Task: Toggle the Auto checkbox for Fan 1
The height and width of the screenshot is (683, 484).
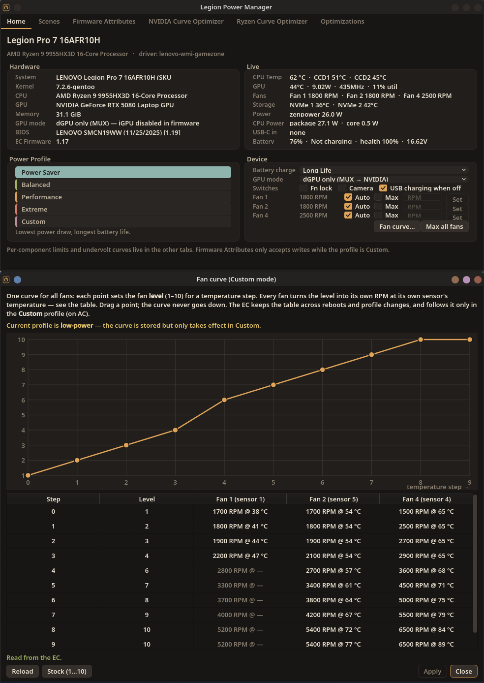Action: pos(348,197)
